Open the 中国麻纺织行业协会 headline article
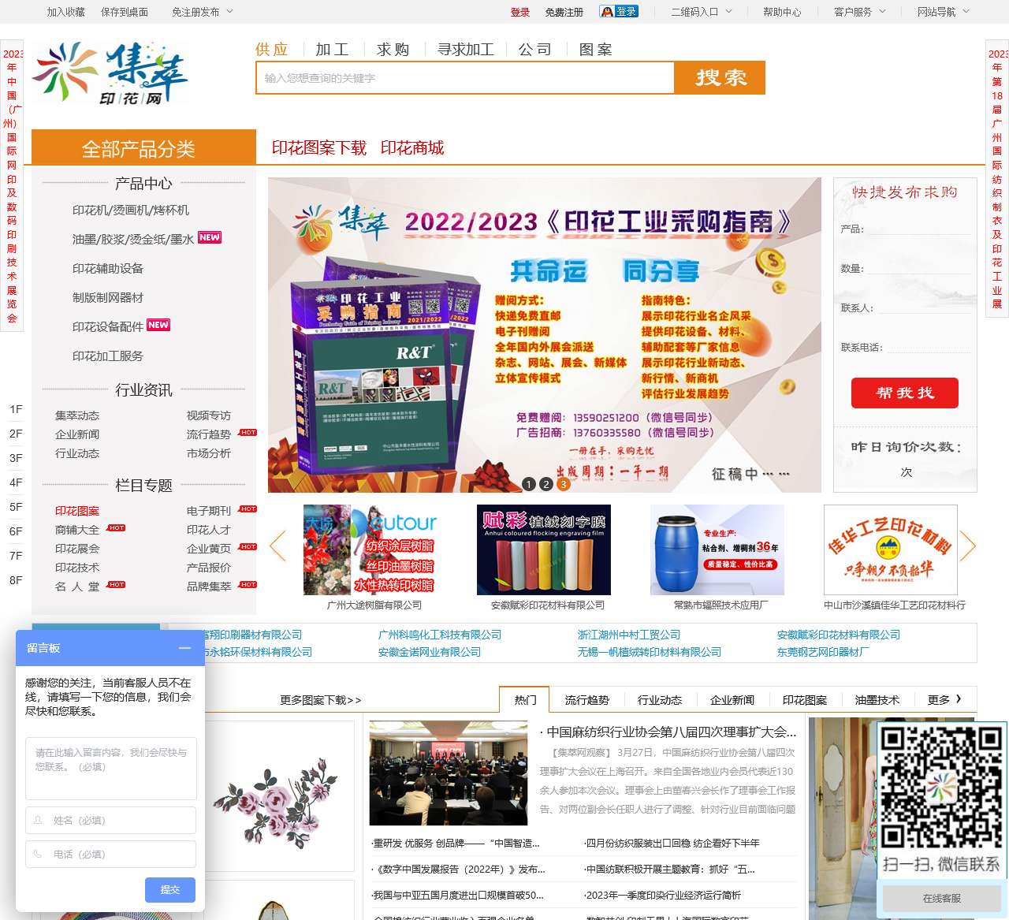 click(x=668, y=732)
